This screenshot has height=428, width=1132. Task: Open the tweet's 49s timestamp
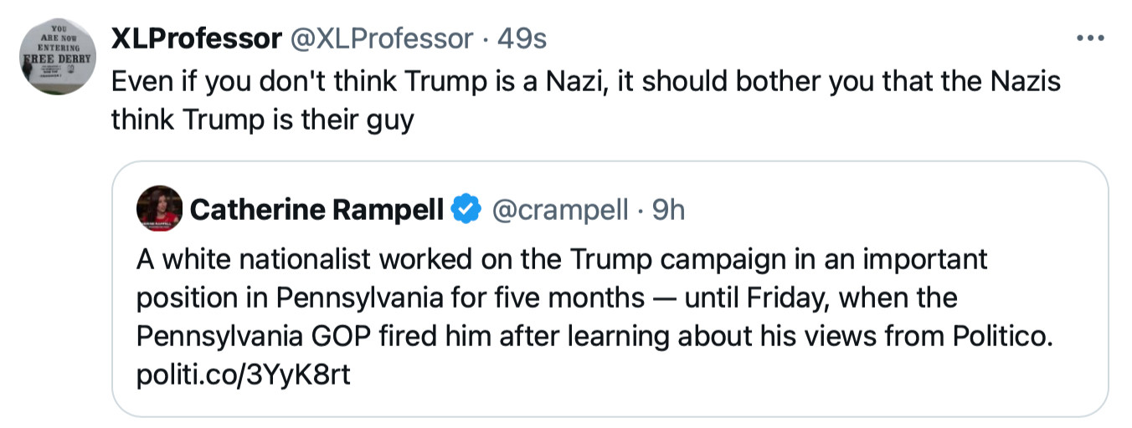tap(522, 38)
